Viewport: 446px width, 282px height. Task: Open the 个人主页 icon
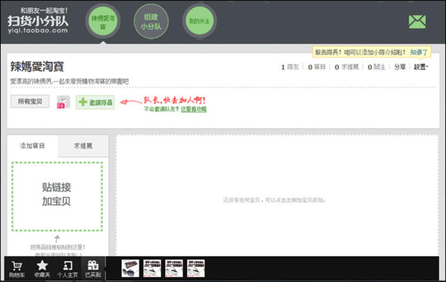(68, 269)
